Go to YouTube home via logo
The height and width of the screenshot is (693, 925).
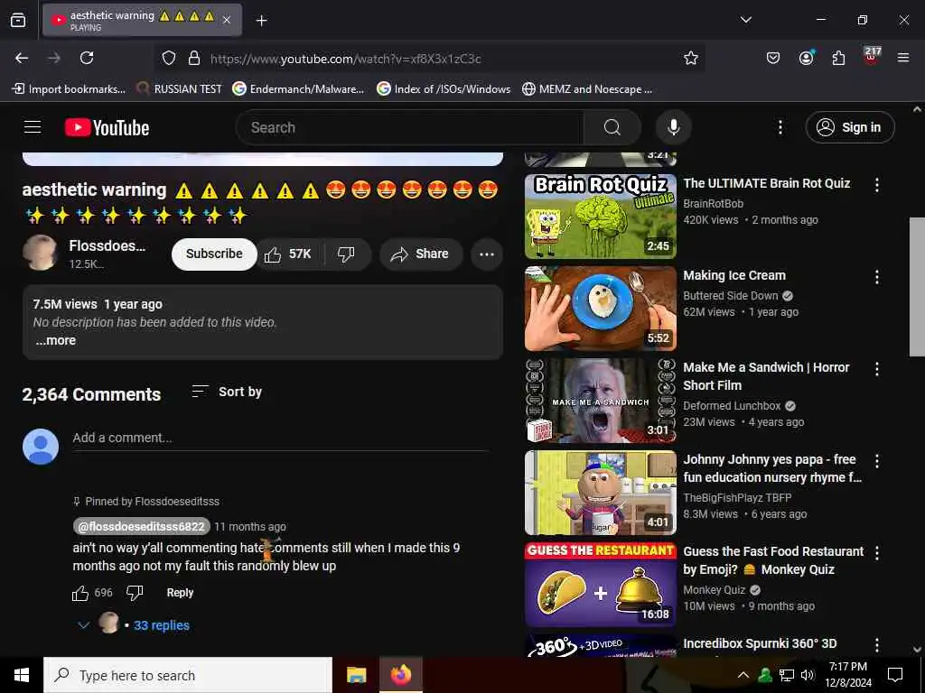pyautogui.click(x=107, y=127)
